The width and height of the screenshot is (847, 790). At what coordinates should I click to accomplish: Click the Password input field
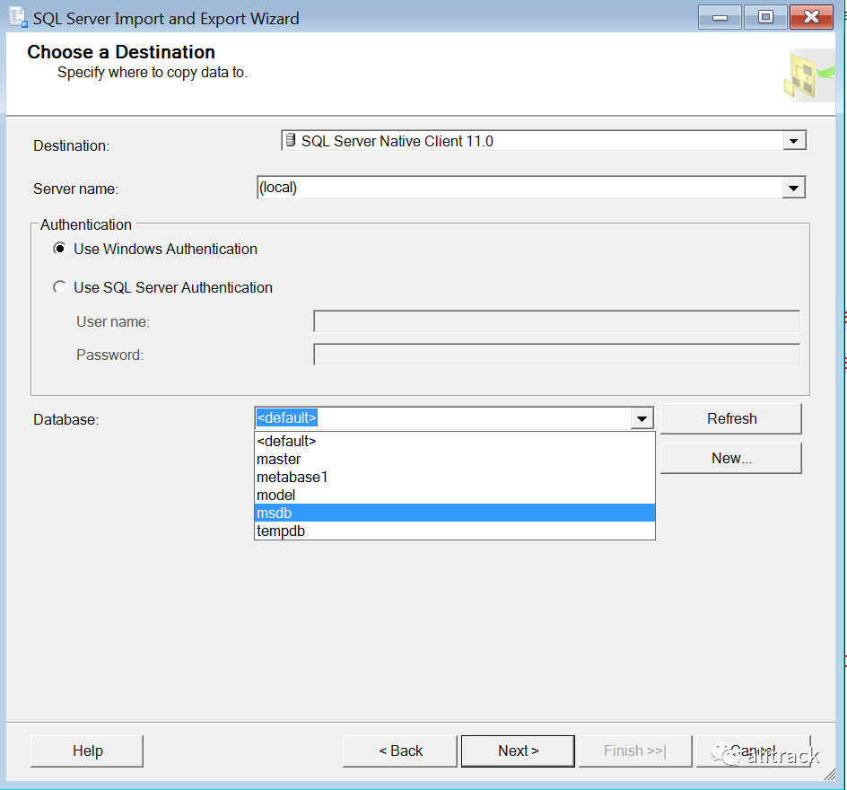tap(556, 355)
